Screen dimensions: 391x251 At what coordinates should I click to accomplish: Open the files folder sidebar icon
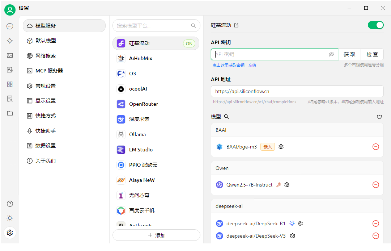click(10, 113)
